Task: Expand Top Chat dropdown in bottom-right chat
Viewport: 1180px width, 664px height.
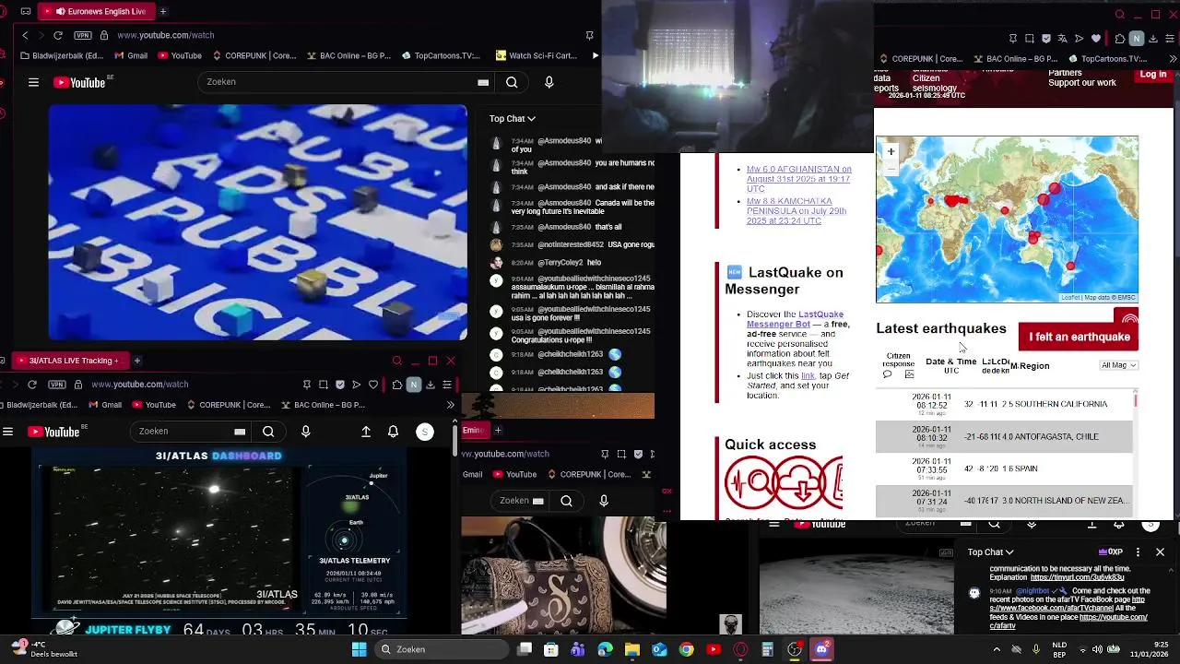Action: tap(991, 552)
